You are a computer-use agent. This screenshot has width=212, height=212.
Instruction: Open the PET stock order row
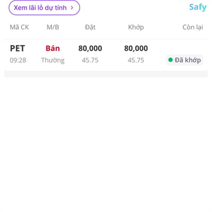(x=106, y=55)
